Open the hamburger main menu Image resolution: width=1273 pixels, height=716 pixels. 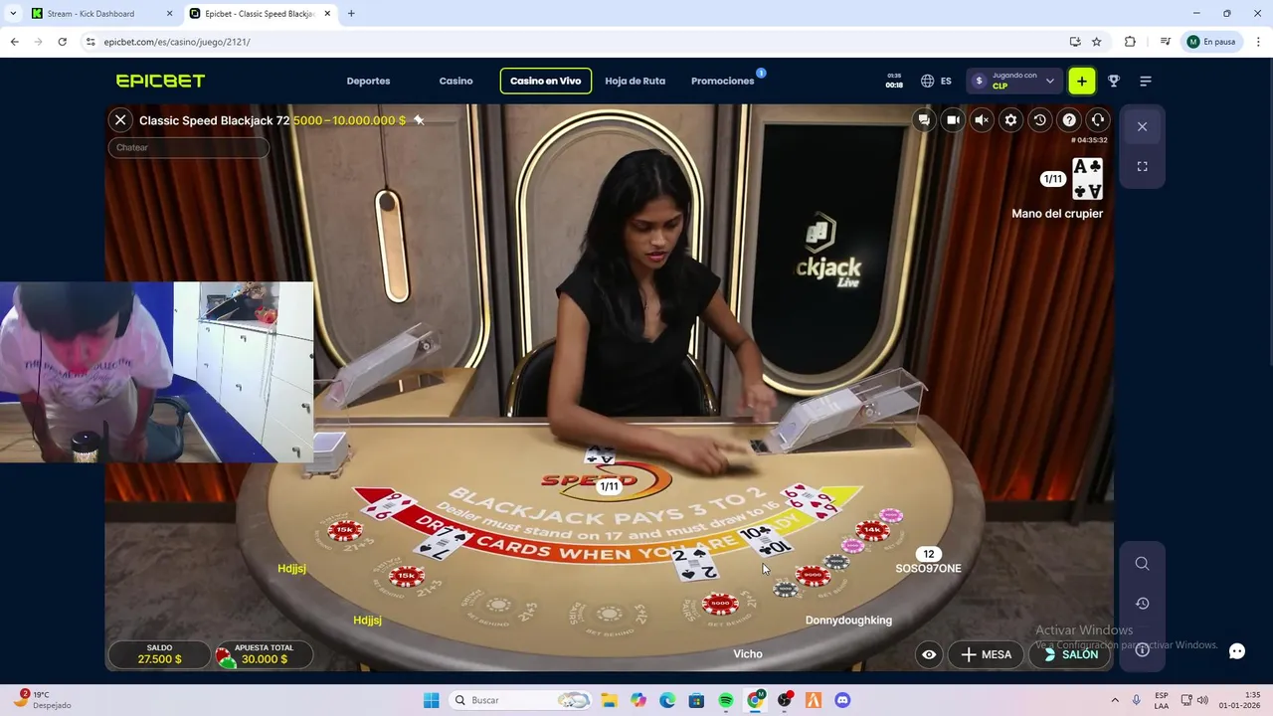pyautogui.click(x=1146, y=81)
